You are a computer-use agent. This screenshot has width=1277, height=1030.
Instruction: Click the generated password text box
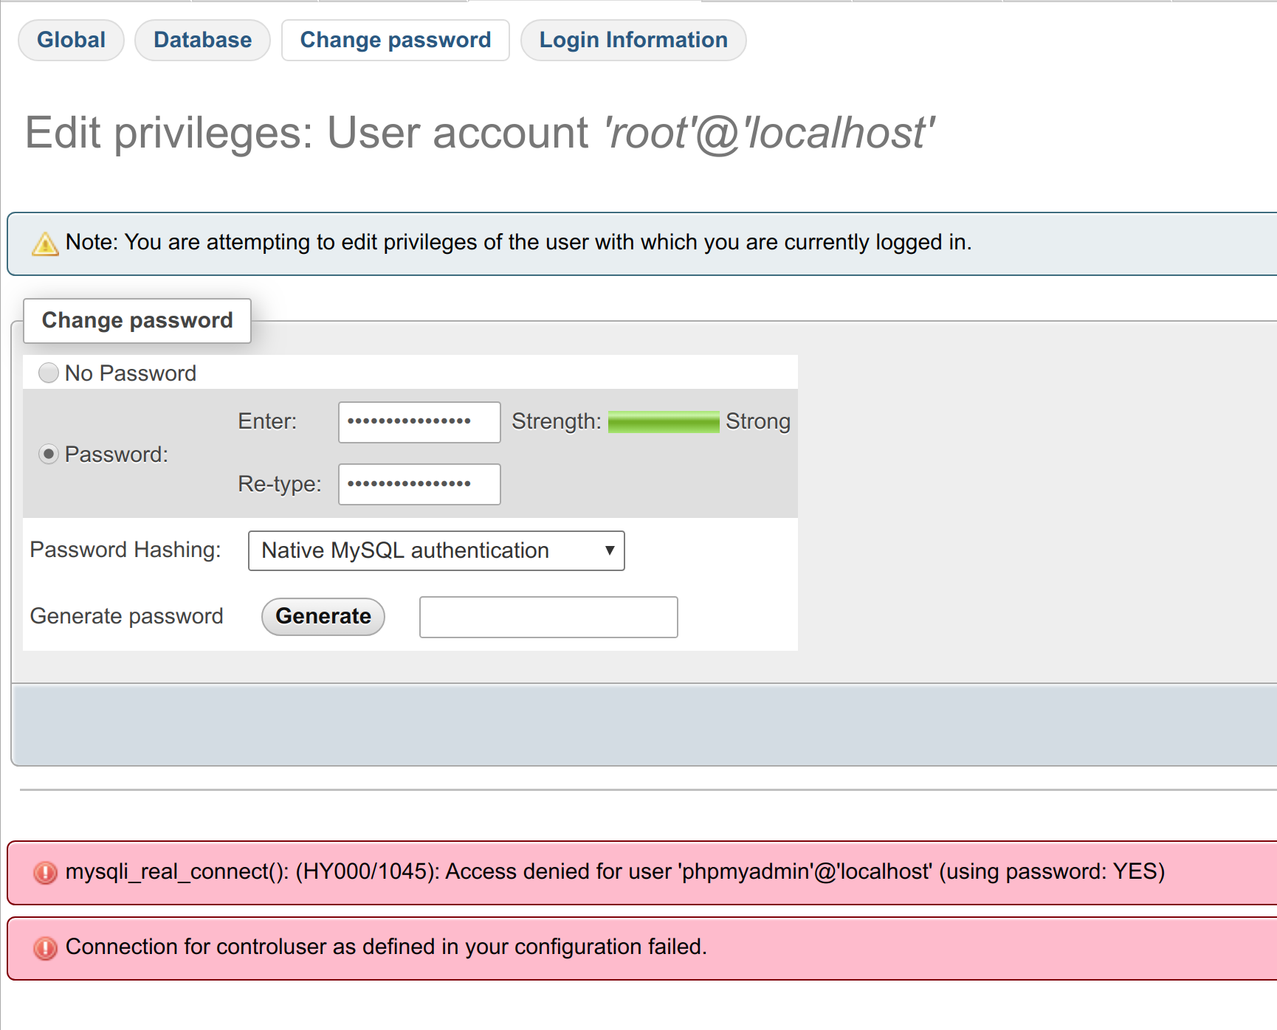[548, 617]
